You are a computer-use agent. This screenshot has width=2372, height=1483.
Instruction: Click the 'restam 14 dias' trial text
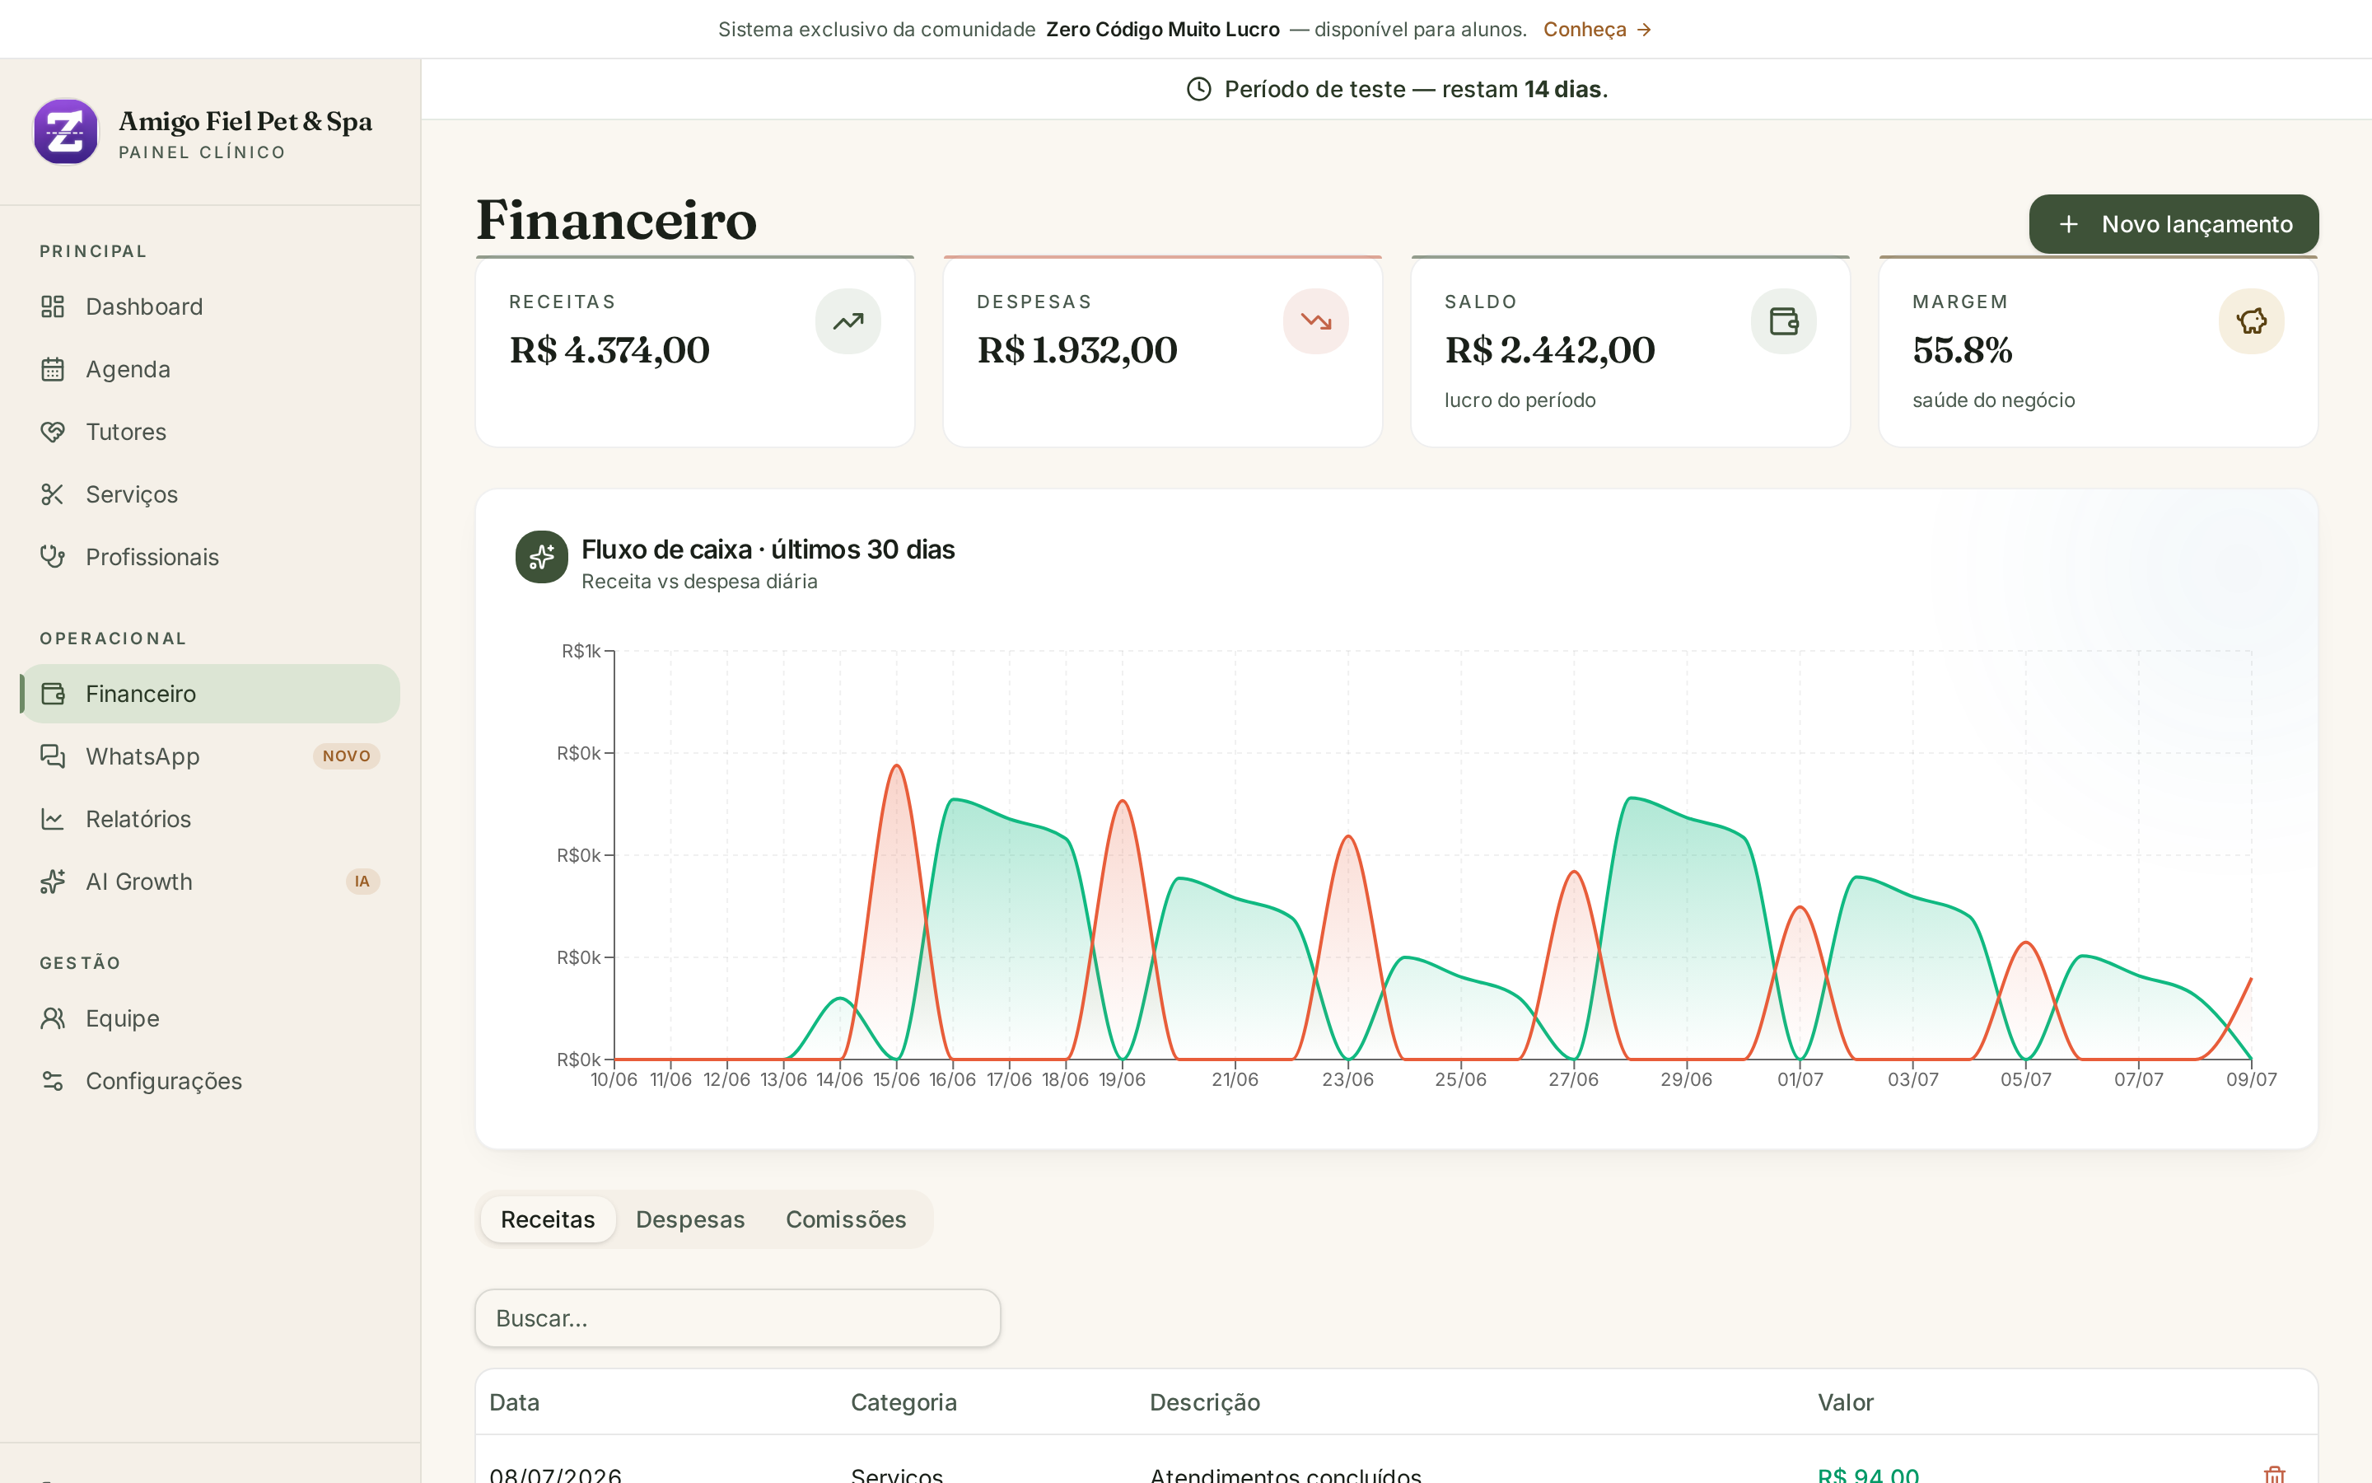tap(1525, 89)
